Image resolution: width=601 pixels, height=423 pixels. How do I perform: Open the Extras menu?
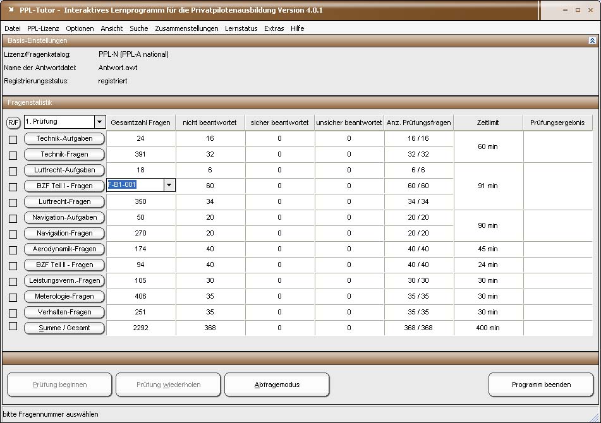[274, 28]
